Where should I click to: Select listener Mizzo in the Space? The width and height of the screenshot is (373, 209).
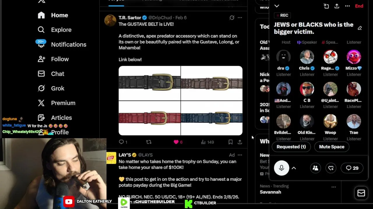click(x=354, y=63)
